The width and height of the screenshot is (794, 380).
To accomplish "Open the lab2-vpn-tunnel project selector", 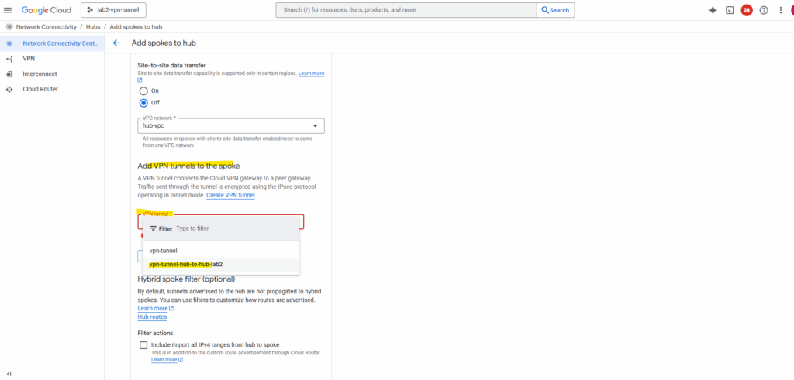I will [x=113, y=9].
